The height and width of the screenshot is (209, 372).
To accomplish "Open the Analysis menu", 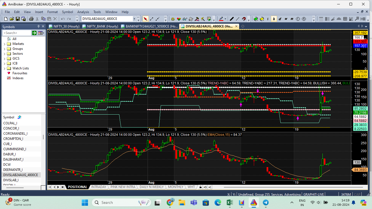I will click(x=83, y=12).
